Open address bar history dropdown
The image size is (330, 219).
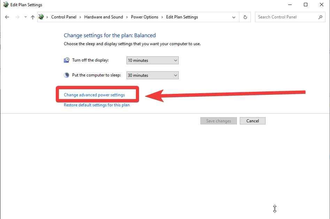point(233,17)
